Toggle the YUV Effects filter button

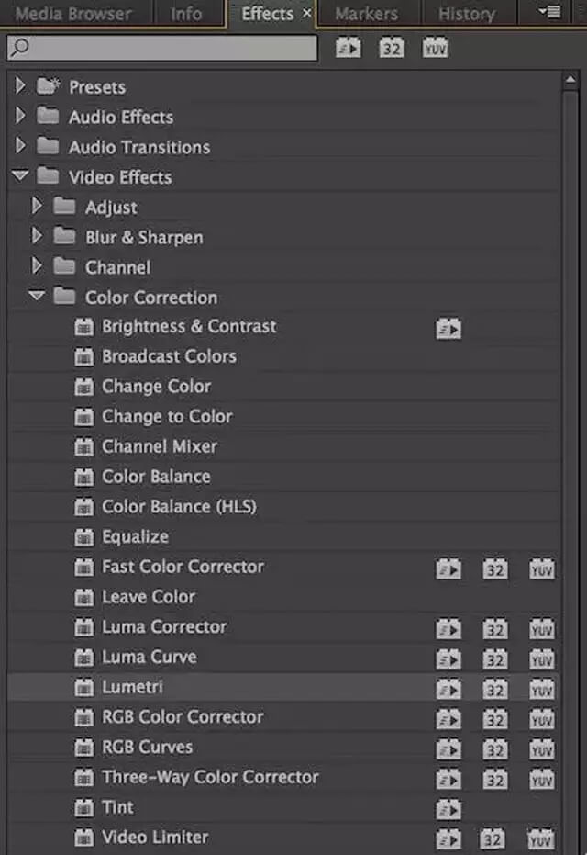tap(435, 47)
